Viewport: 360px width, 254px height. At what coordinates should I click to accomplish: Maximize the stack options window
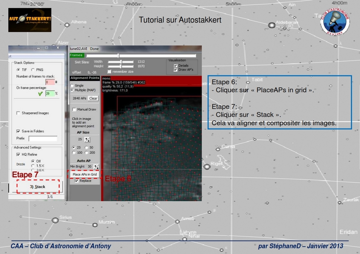point(46,48)
